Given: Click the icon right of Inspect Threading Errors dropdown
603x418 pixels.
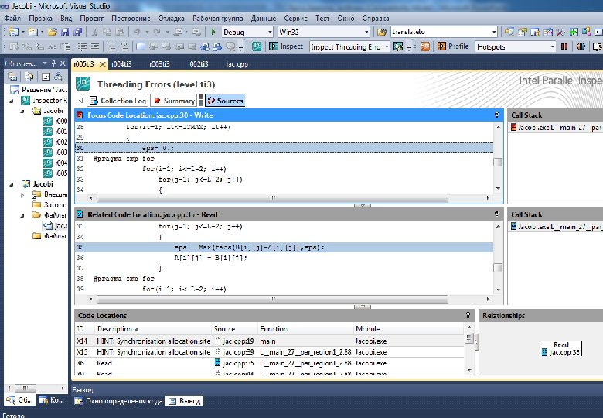Looking at the screenshot, I should 398,46.
